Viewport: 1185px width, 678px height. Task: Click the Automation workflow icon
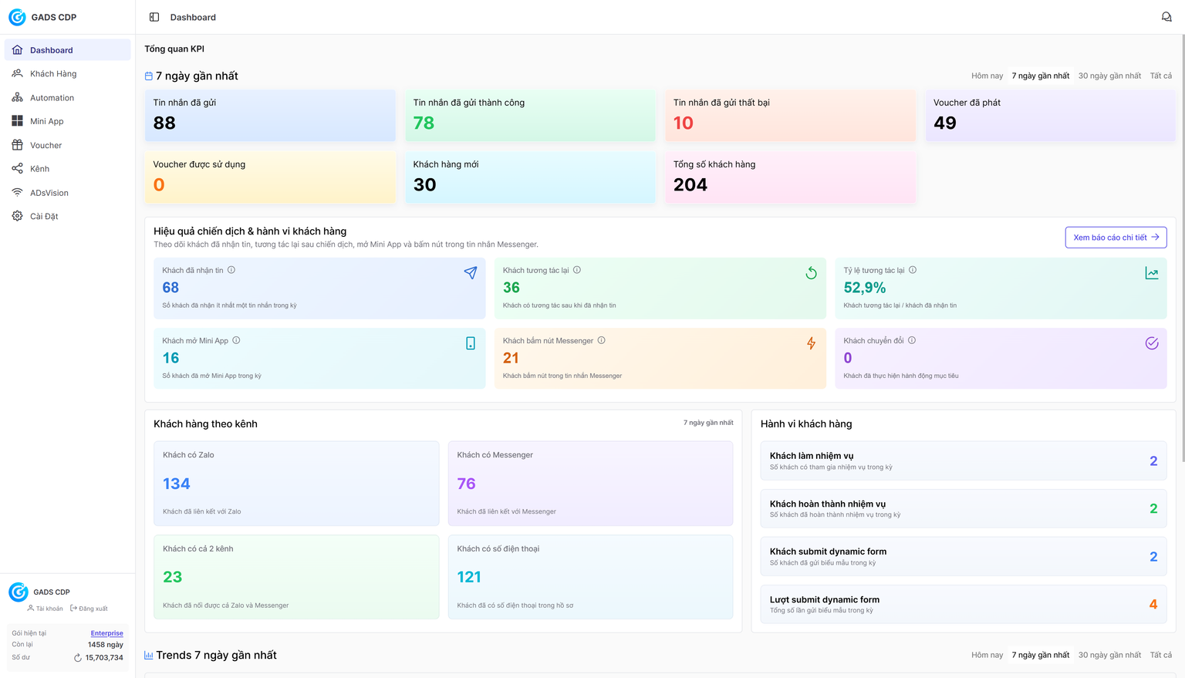click(x=17, y=98)
